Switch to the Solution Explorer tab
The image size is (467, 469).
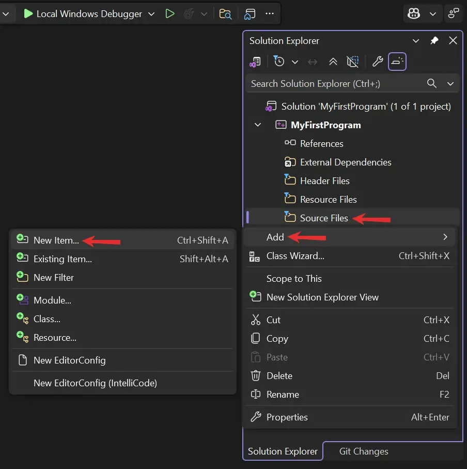(283, 451)
